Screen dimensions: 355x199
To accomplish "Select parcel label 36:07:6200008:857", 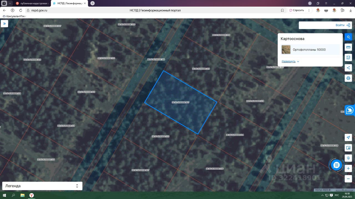I will [x=181, y=102].
